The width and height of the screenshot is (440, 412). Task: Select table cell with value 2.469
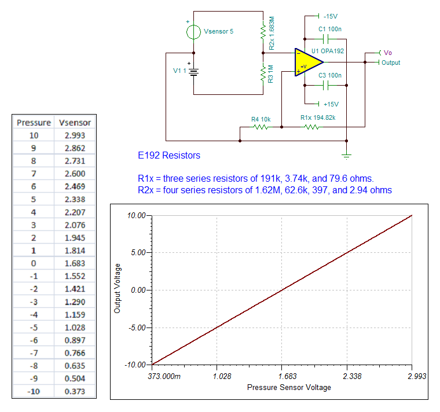click(75, 186)
